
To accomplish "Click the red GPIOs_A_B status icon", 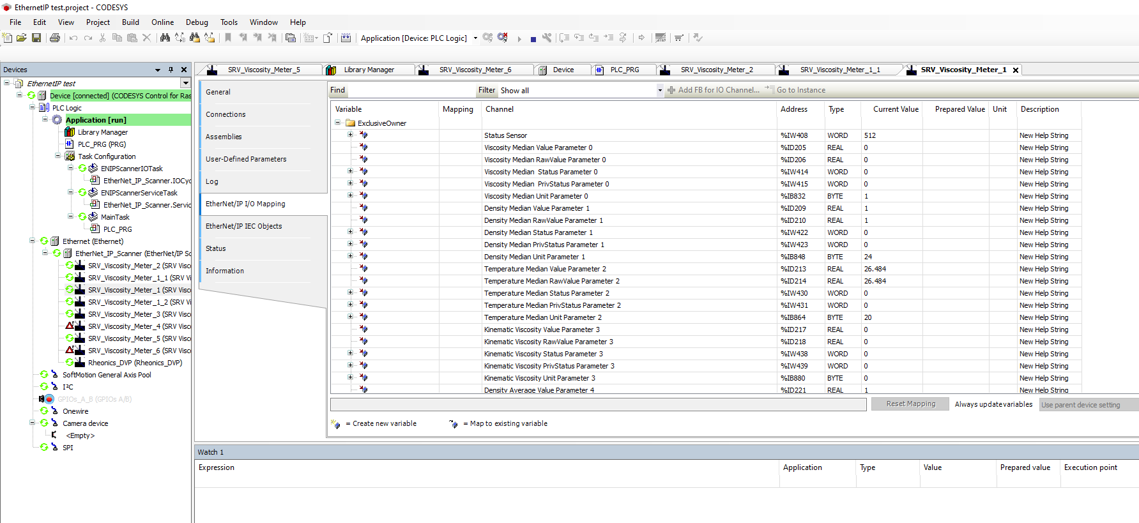I will (x=49, y=399).
